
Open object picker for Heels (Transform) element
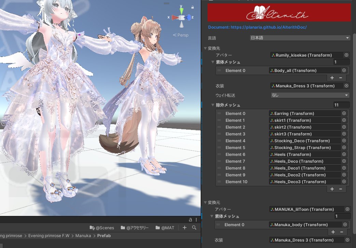tap(344, 154)
